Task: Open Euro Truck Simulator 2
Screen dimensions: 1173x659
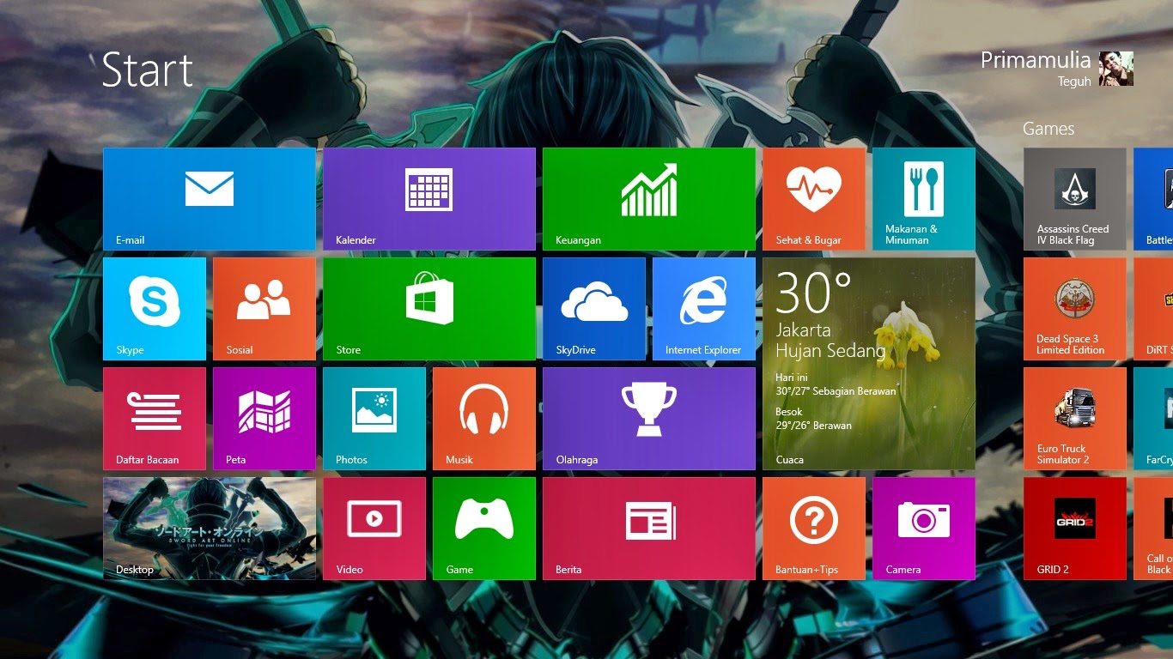Action: [x=1074, y=419]
